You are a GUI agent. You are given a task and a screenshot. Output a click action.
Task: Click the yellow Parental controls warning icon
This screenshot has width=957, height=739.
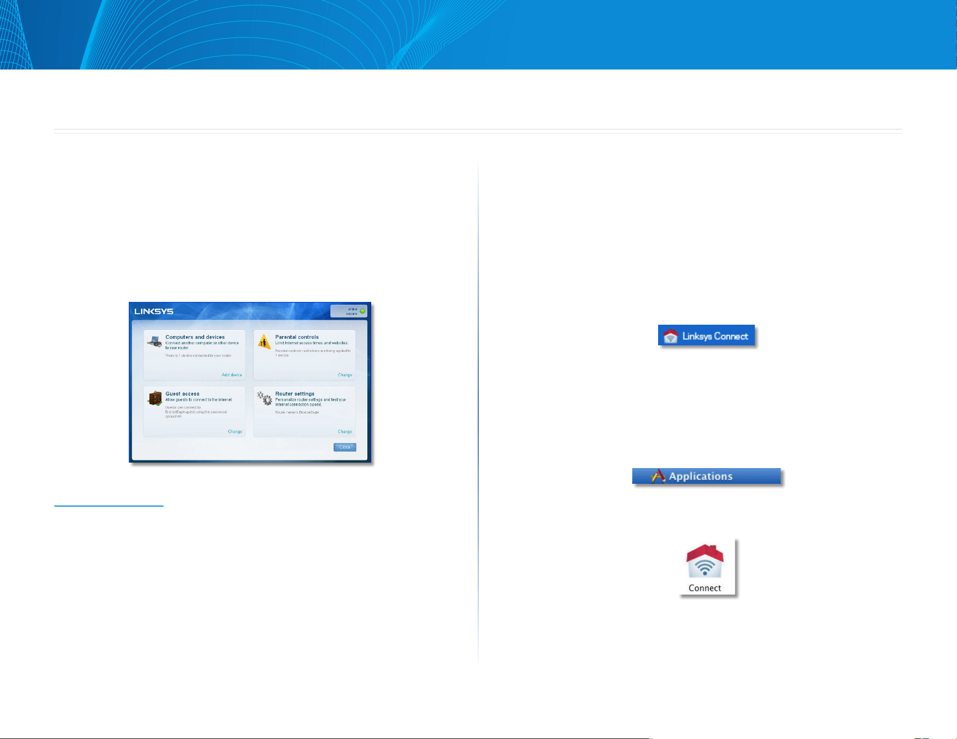point(264,342)
